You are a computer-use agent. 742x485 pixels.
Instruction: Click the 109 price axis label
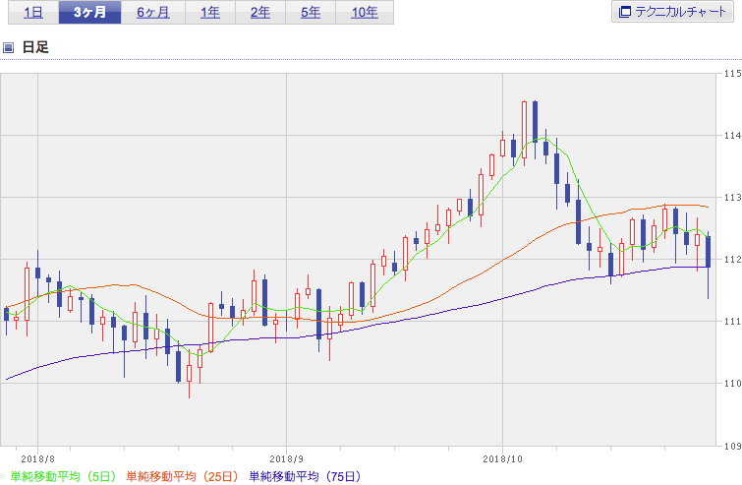pos(732,446)
